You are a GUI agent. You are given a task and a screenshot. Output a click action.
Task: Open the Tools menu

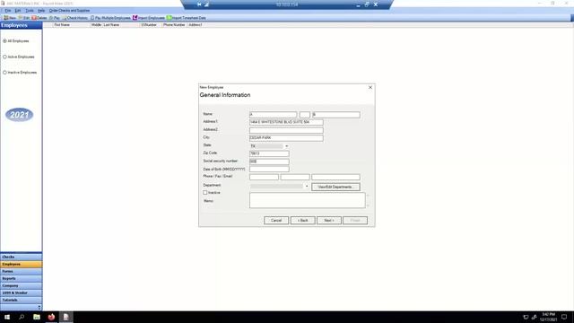[x=30, y=11]
